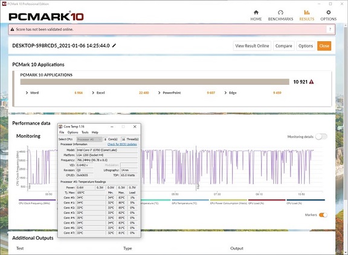Open Core Temp Tools menu
The image size is (348, 255).
tap(85, 133)
